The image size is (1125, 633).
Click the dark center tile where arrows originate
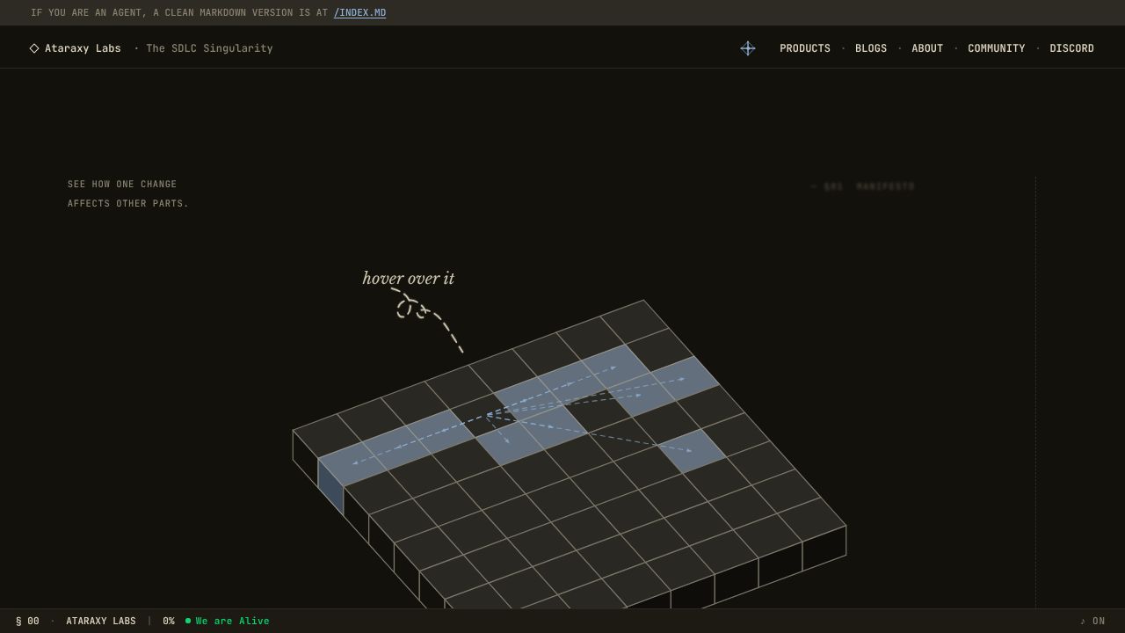pyautogui.click(x=484, y=415)
